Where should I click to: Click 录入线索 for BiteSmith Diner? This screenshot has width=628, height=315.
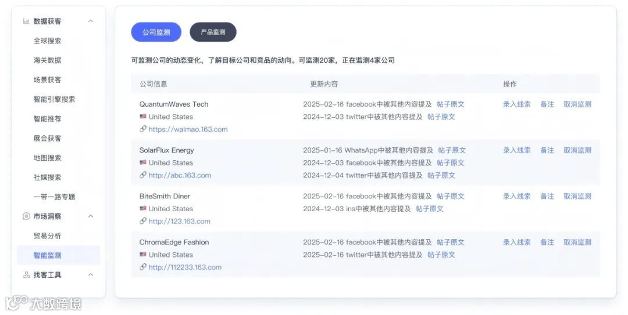[517, 196]
